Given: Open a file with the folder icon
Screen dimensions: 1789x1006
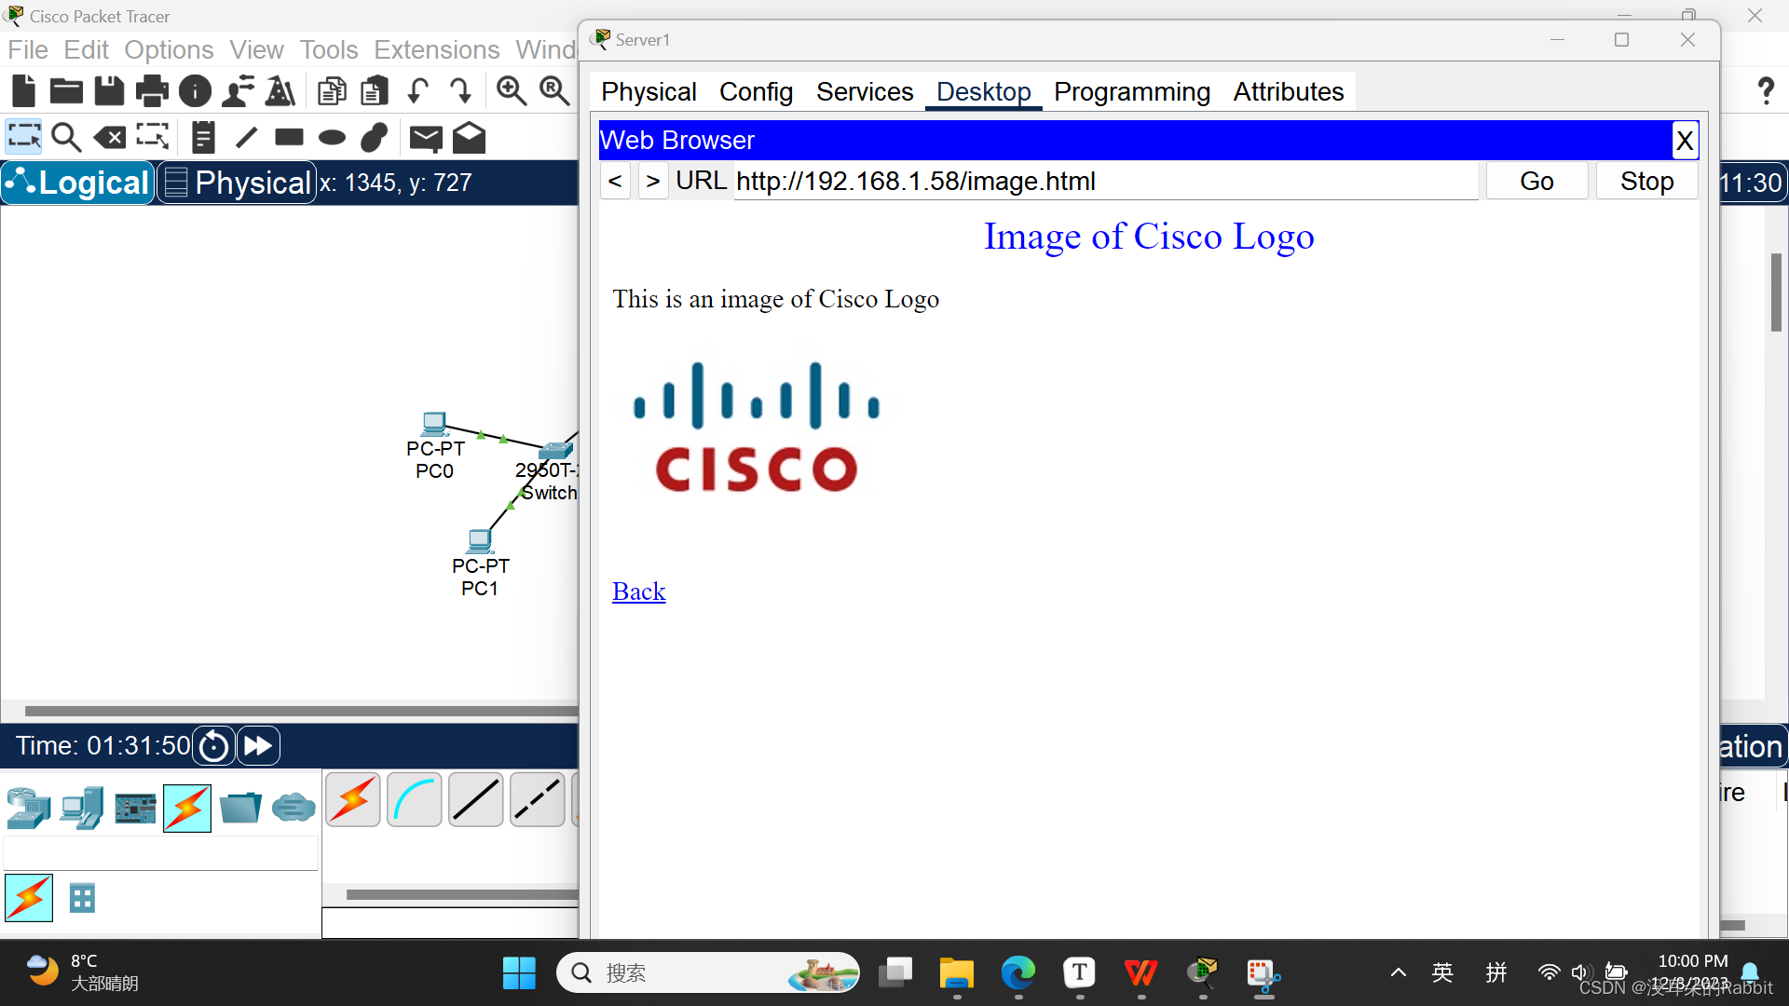Looking at the screenshot, I should coord(66,90).
